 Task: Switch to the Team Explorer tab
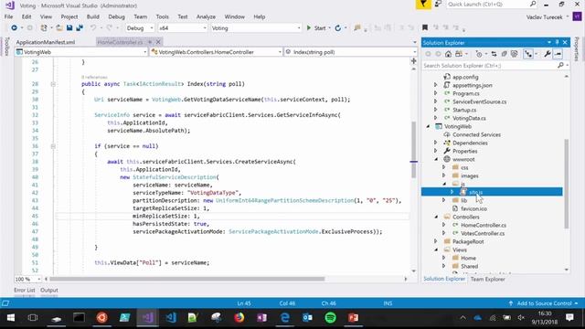point(487,279)
